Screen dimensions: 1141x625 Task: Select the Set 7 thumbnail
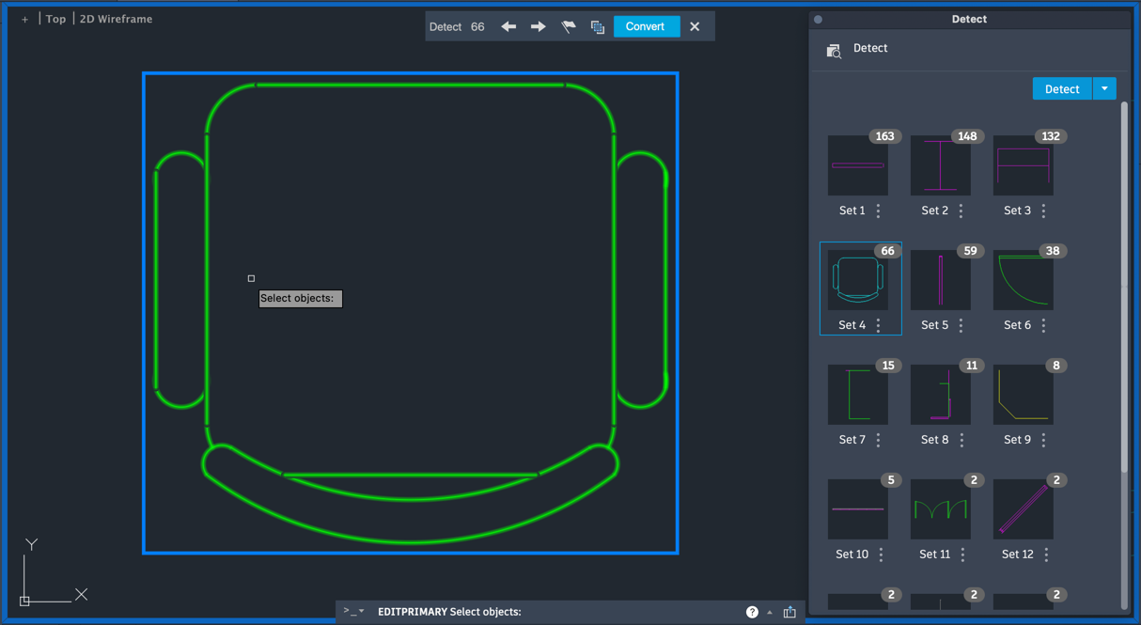pyautogui.click(x=858, y=395)
